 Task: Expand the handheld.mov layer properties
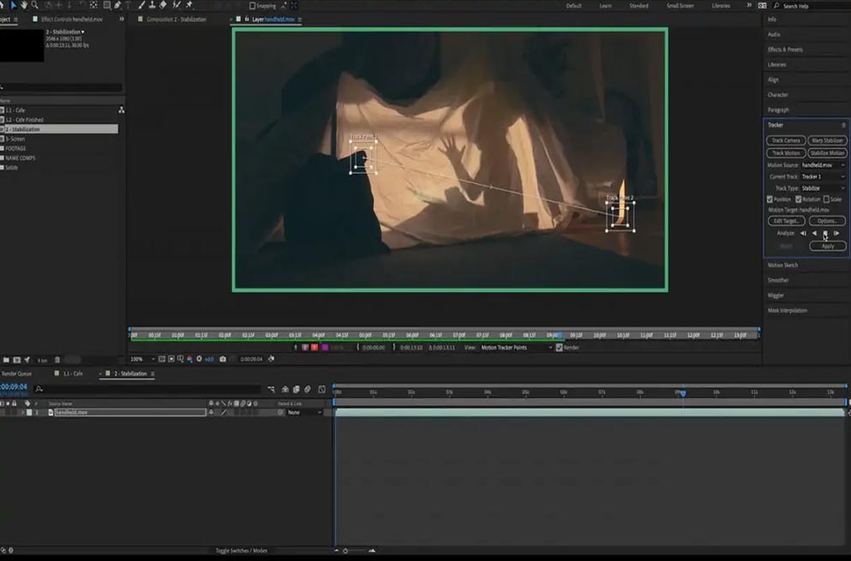[22, 413]
